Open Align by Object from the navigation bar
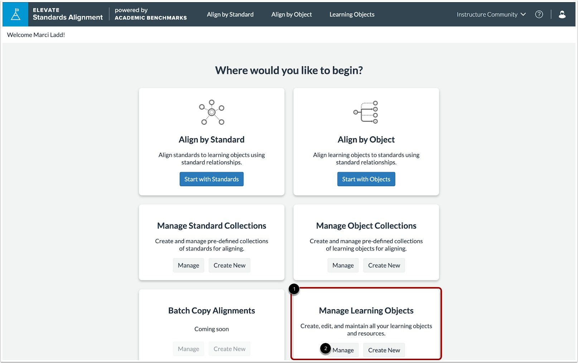 tap(292, 14)
